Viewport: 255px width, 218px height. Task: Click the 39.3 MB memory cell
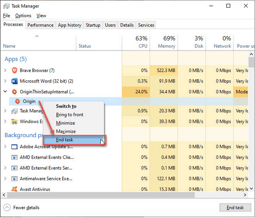164,121
